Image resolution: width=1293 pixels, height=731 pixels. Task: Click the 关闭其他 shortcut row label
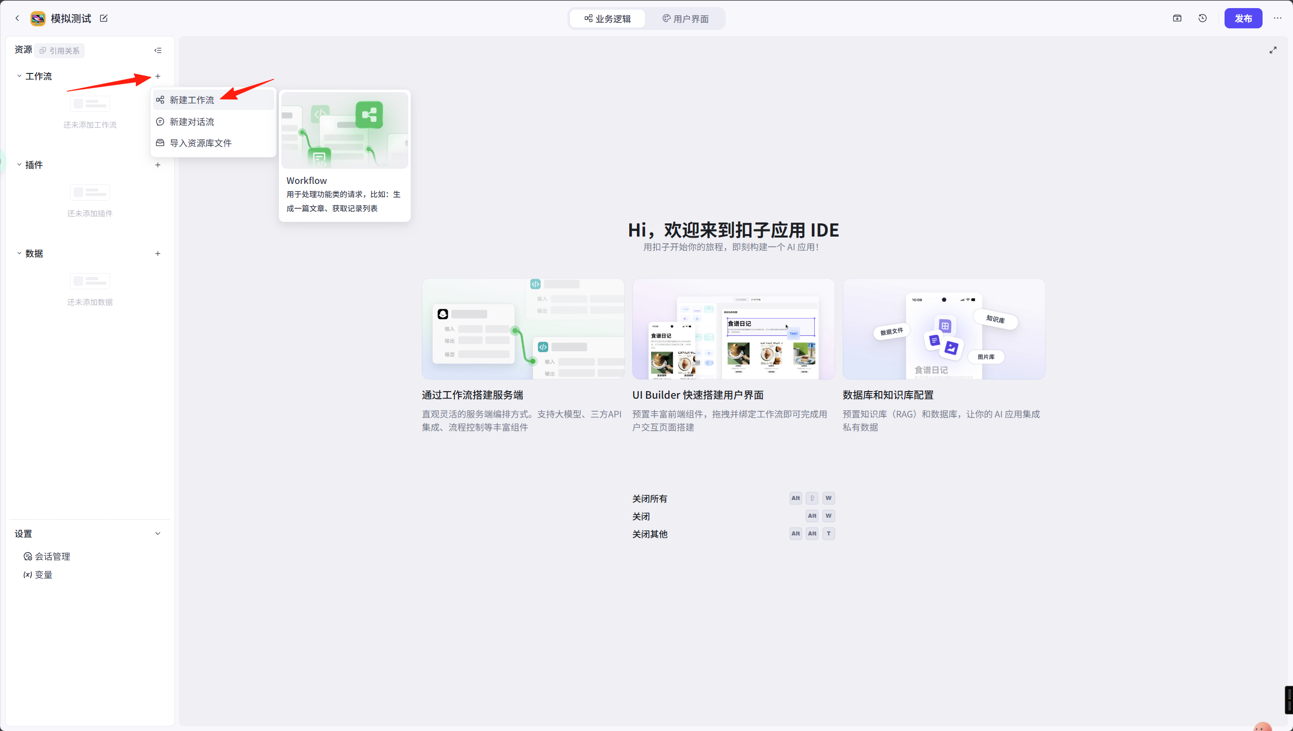pos(650,534)
